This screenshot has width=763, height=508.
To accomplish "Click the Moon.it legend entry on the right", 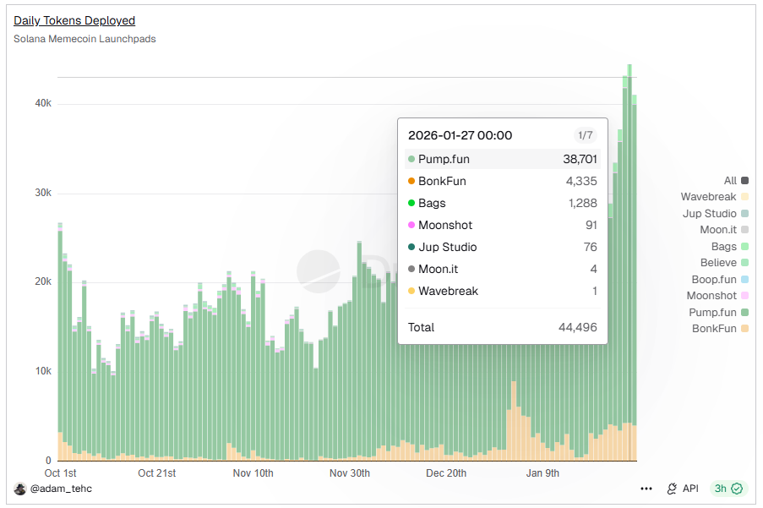I will click(x=723, y=230).
